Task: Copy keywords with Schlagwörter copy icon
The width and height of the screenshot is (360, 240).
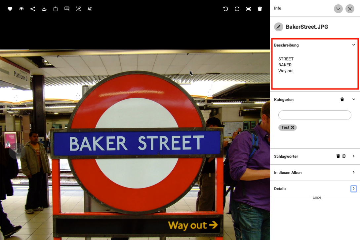Action: tap(344, 156)
